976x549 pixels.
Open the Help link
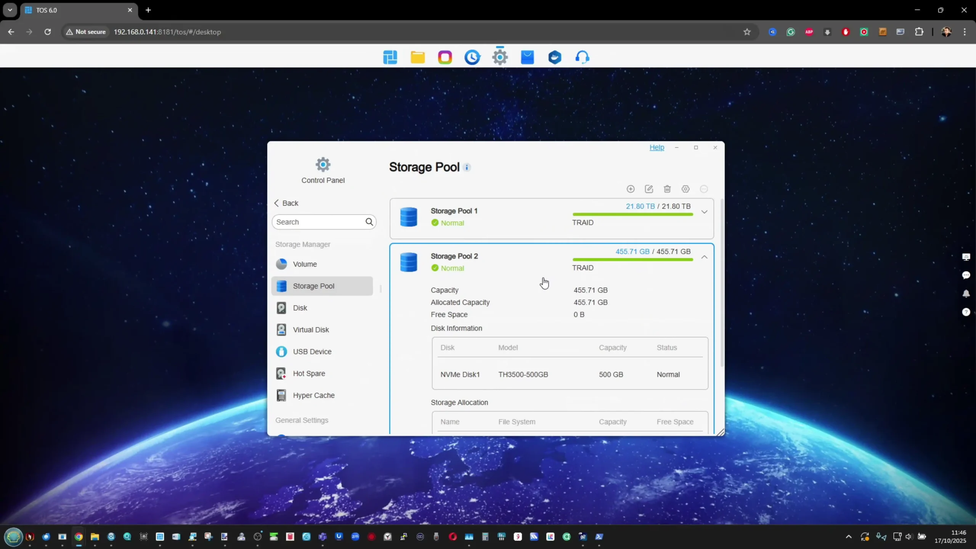(657, 148)
